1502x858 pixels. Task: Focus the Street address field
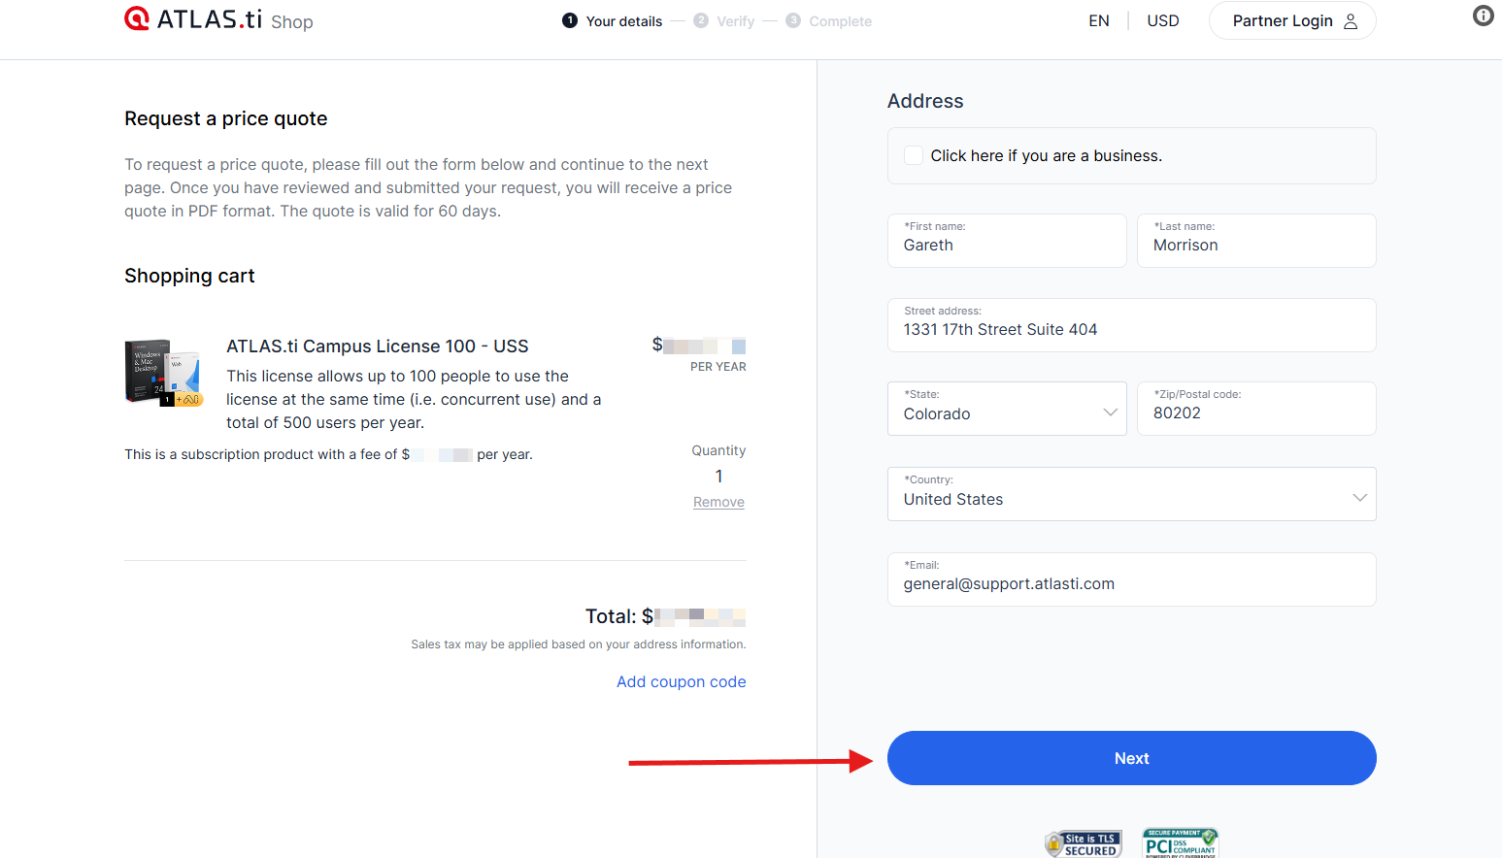coord(1131,325)
